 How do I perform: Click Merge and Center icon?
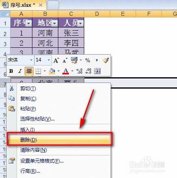[97, 71]
